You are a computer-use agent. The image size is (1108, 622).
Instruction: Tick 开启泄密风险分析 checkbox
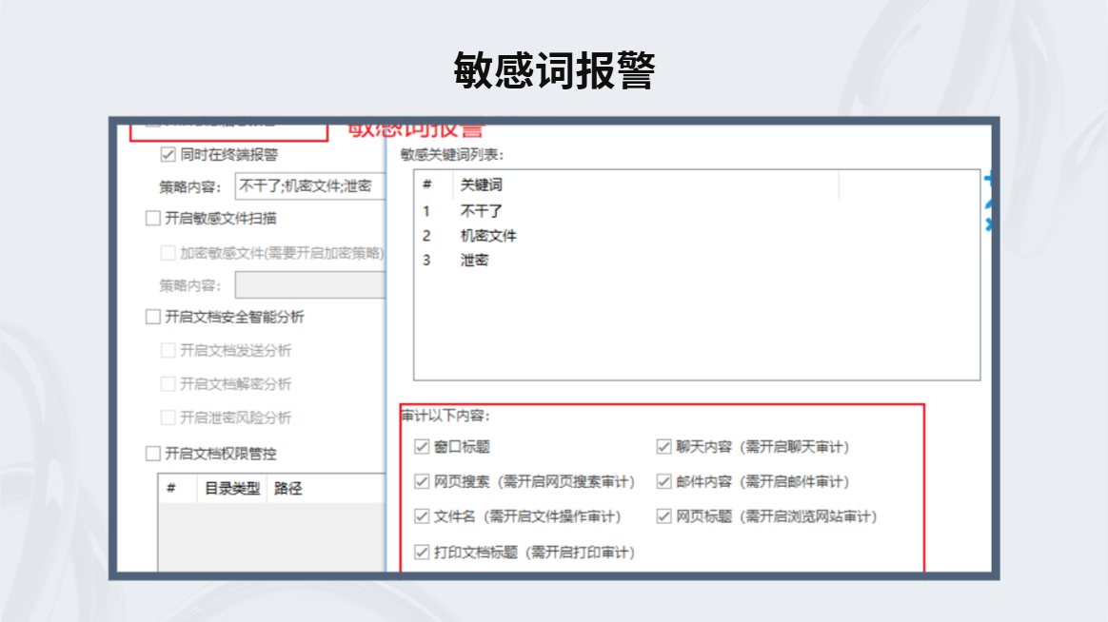click(x=168, y=418)
